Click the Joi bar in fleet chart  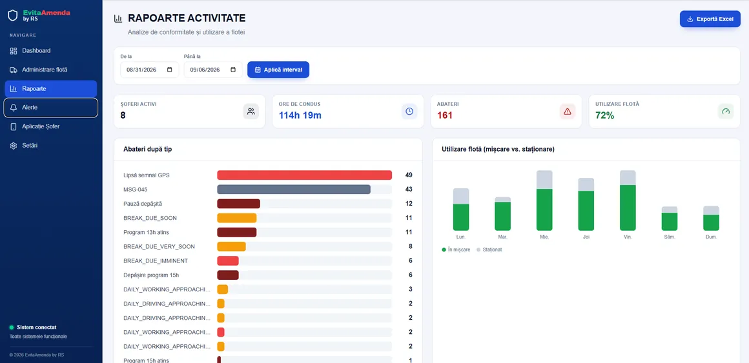click(586, 204)
